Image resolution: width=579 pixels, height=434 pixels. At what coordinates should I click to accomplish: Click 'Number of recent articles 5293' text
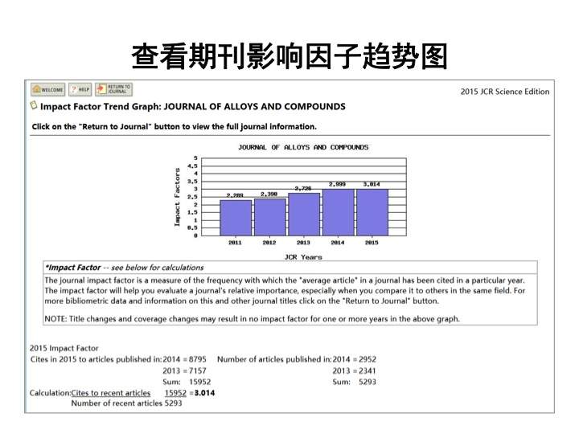[x=127, y=403]
